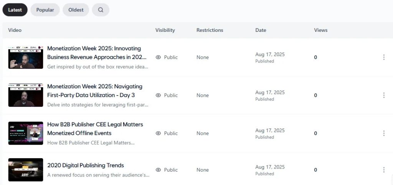393x185 pixels.
Task: Click the search magnifier icon button
Action: (101, 10)
